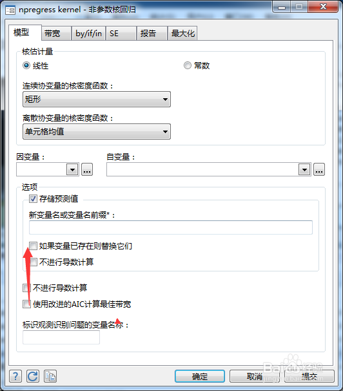This screenshot has height=391, width=343.
Task: Open help with the question mark icon
Action: point(15,376)
